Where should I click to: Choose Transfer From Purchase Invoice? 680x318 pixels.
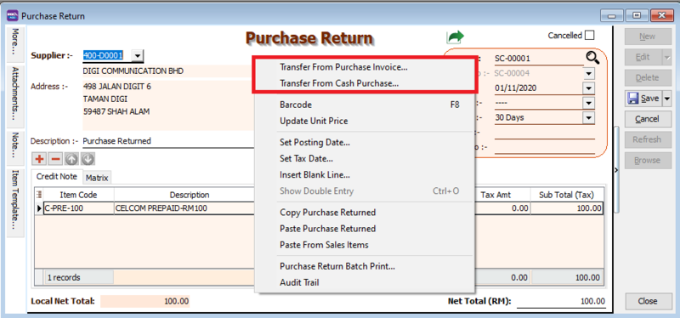343,67
